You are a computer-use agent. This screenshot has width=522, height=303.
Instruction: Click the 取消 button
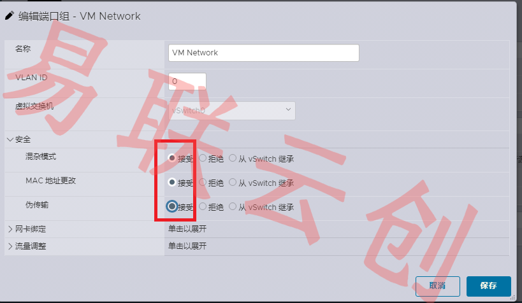click(437, 286)
